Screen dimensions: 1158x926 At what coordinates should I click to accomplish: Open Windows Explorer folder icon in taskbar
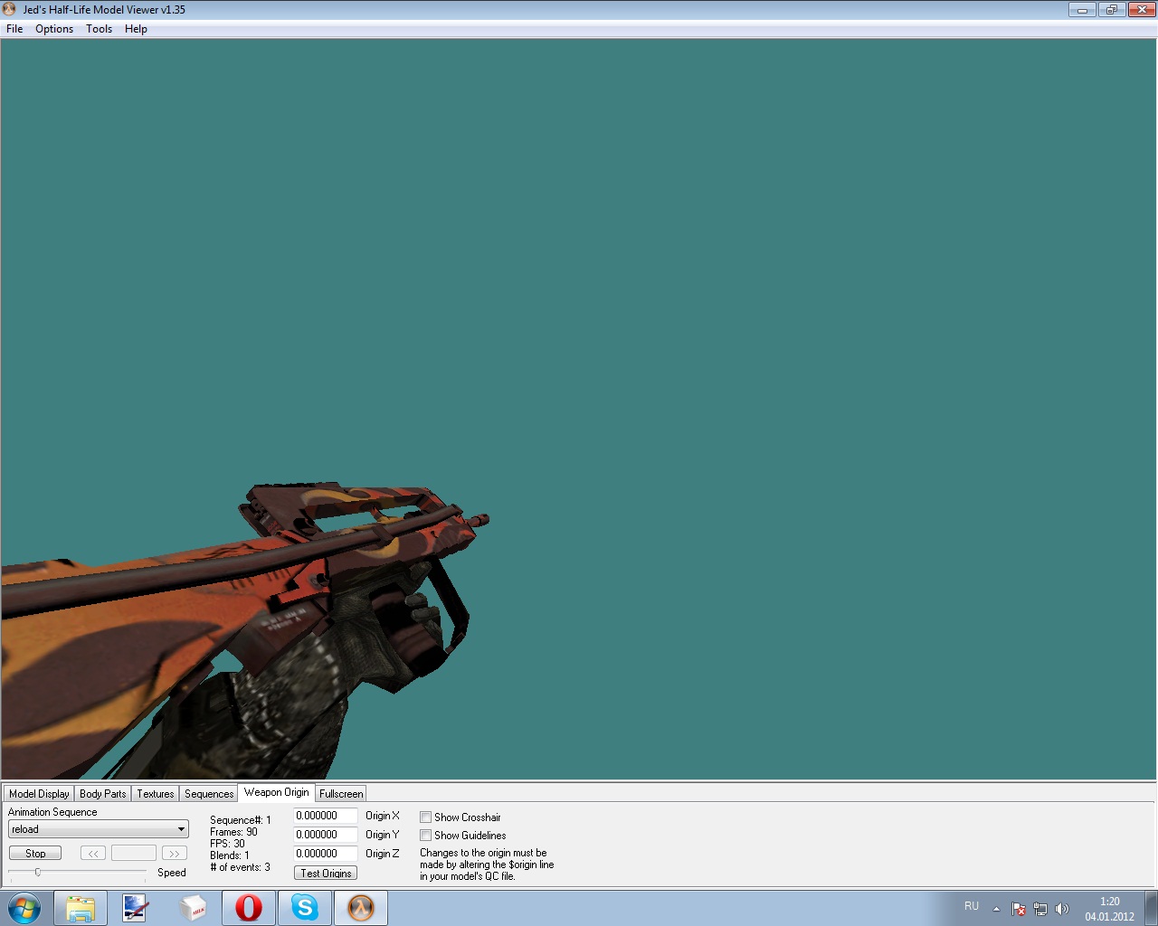click(80, 908)
